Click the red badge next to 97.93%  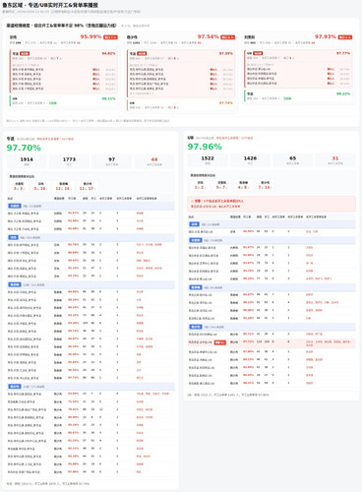345,37
